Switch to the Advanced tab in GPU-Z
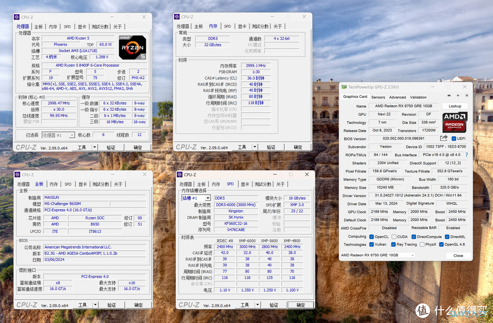This screenshot has width=493, height=323. point(398,97)
